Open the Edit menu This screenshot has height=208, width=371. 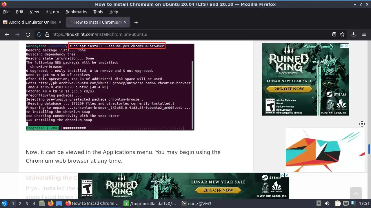click(20, 12)
